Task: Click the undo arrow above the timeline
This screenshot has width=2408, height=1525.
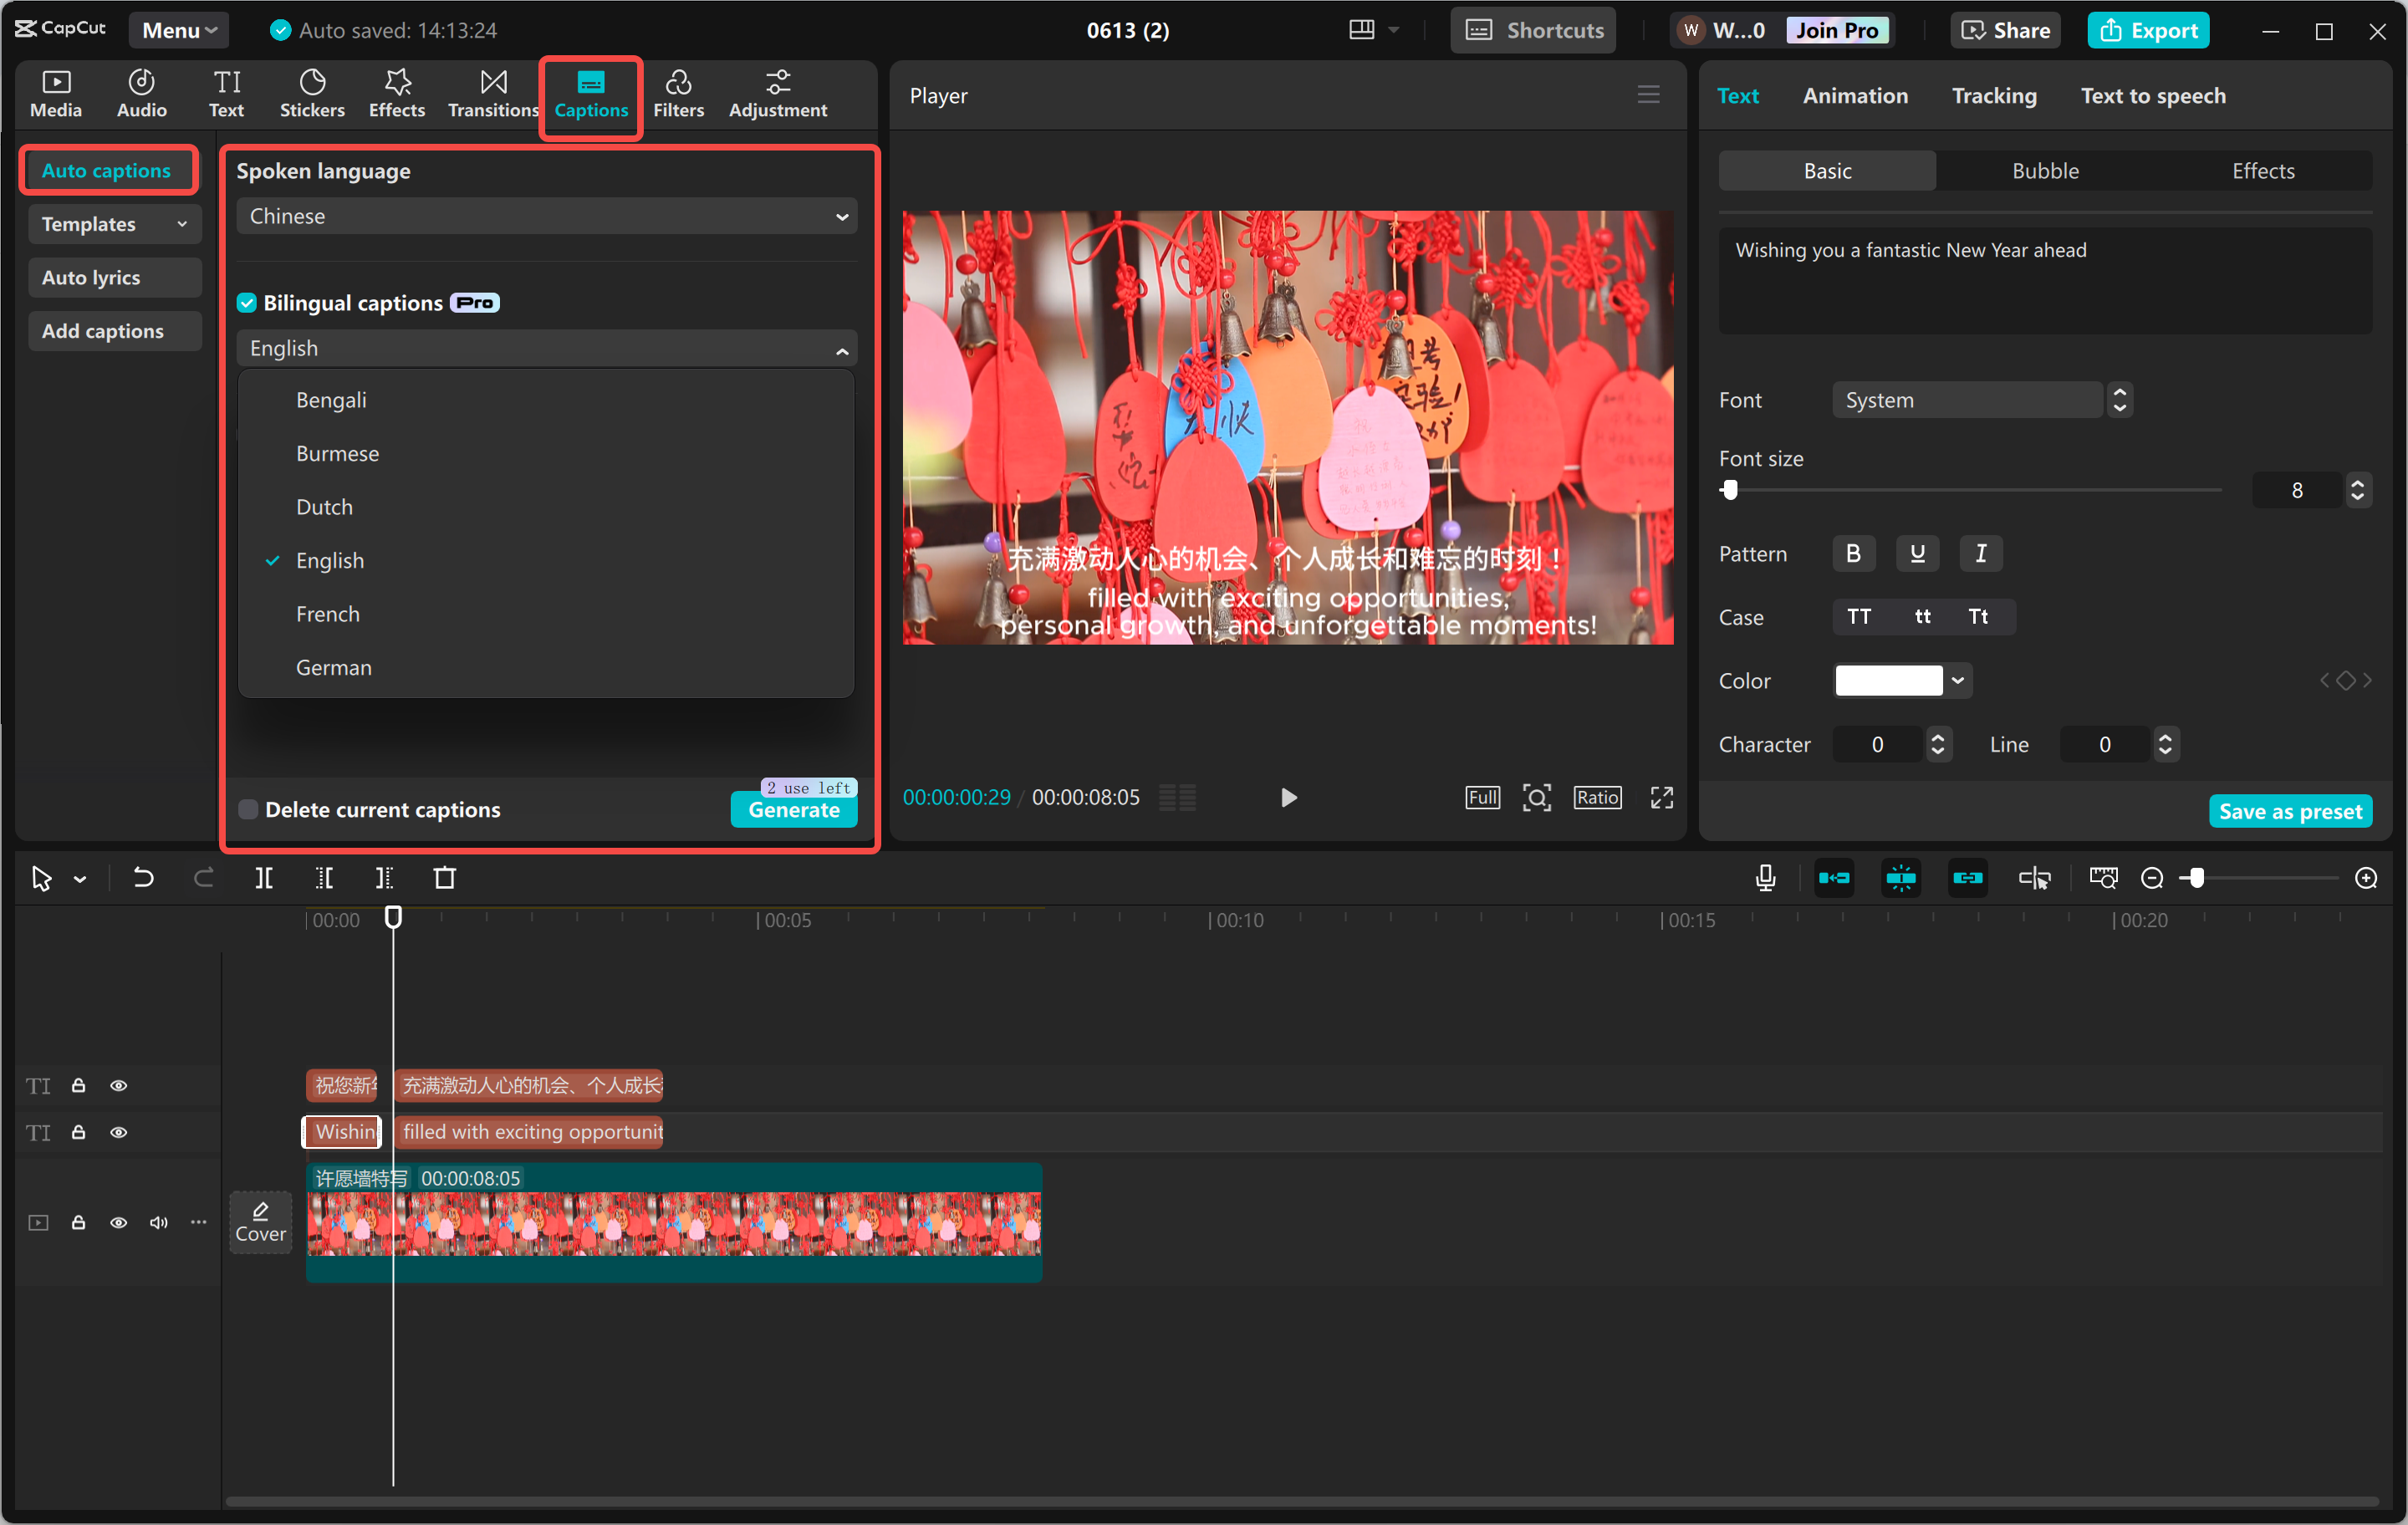Action: 142,877
